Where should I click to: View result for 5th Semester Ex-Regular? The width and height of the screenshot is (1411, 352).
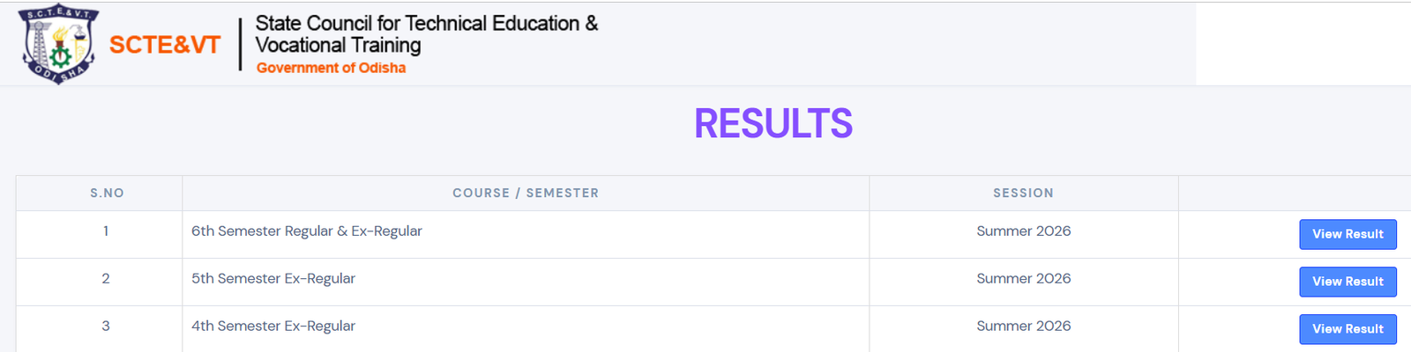1348,282
